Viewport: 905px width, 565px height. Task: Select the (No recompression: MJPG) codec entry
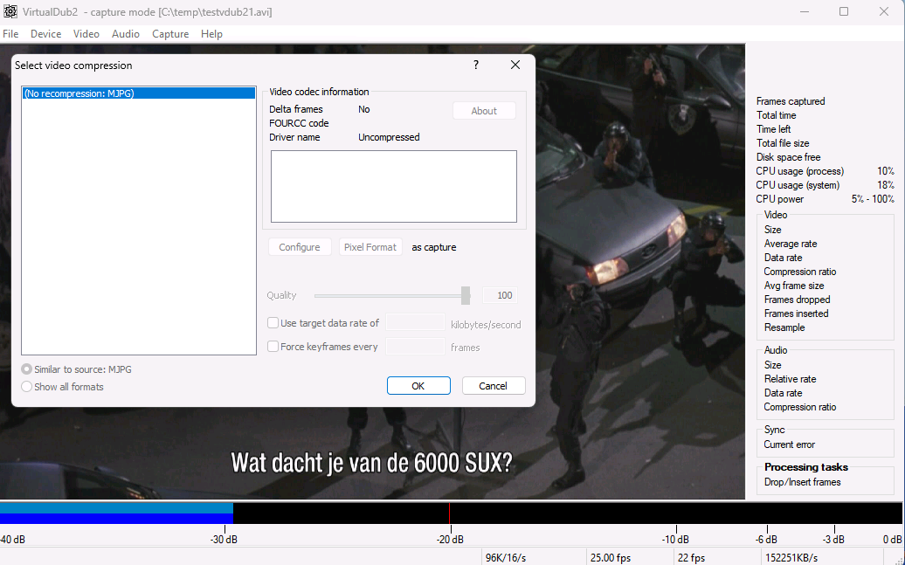[x=139, y=93]
